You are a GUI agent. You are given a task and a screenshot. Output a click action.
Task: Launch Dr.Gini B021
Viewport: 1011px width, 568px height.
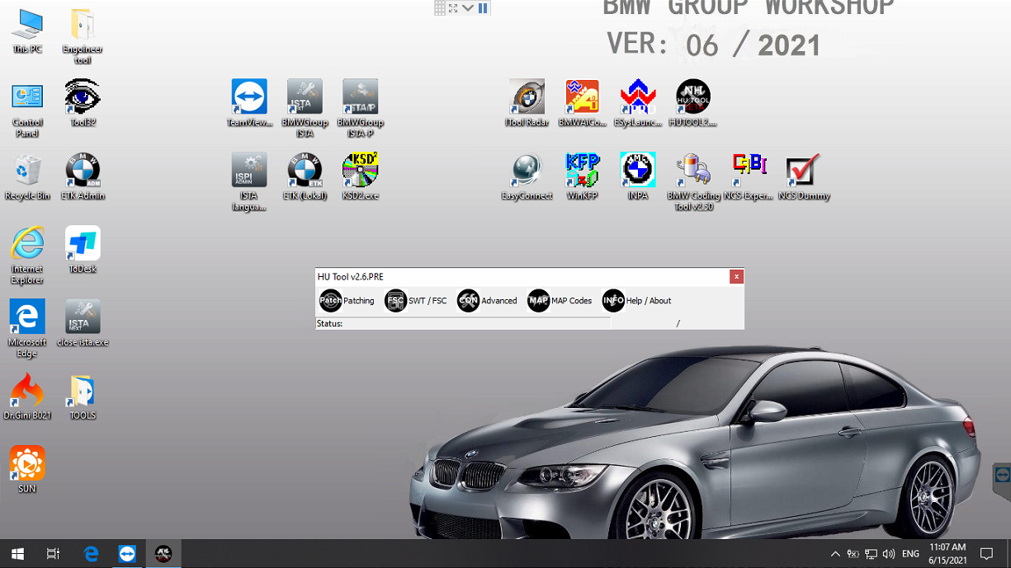(x=27, y=397)
